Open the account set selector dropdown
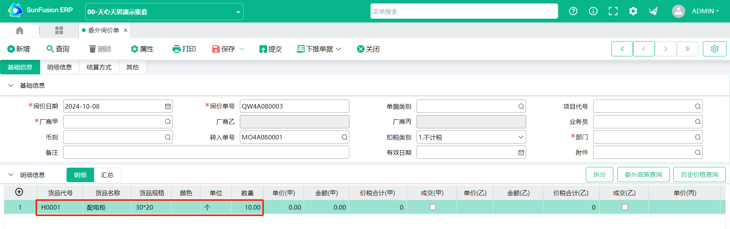This screenshot has width=730, height=229. tap(164, 11)
